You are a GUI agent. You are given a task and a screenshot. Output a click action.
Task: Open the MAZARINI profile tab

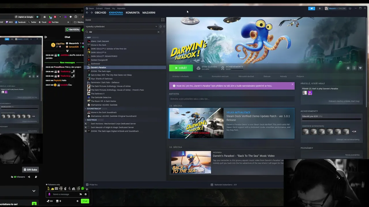(x=149, y=13)
